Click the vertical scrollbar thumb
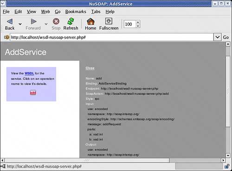 tap(228, 92)
